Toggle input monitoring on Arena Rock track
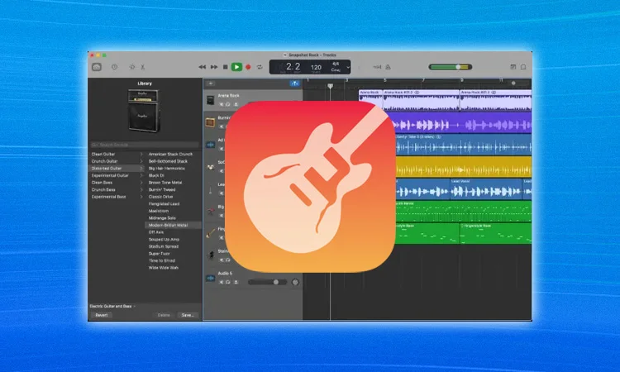Viewport: 620px width, 372px height. pyautogui.click(x=236, y=104)
